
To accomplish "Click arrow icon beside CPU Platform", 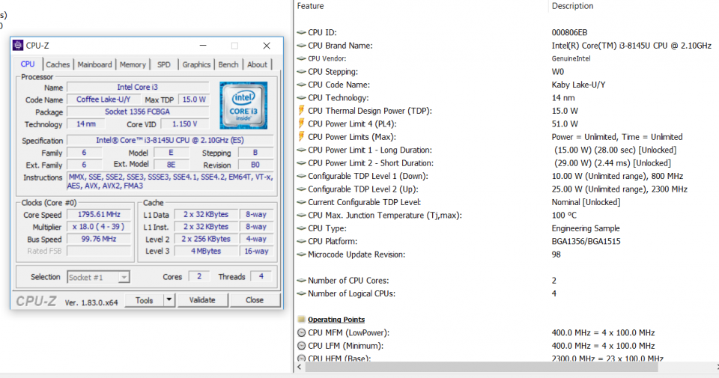I will click(301, 241).
